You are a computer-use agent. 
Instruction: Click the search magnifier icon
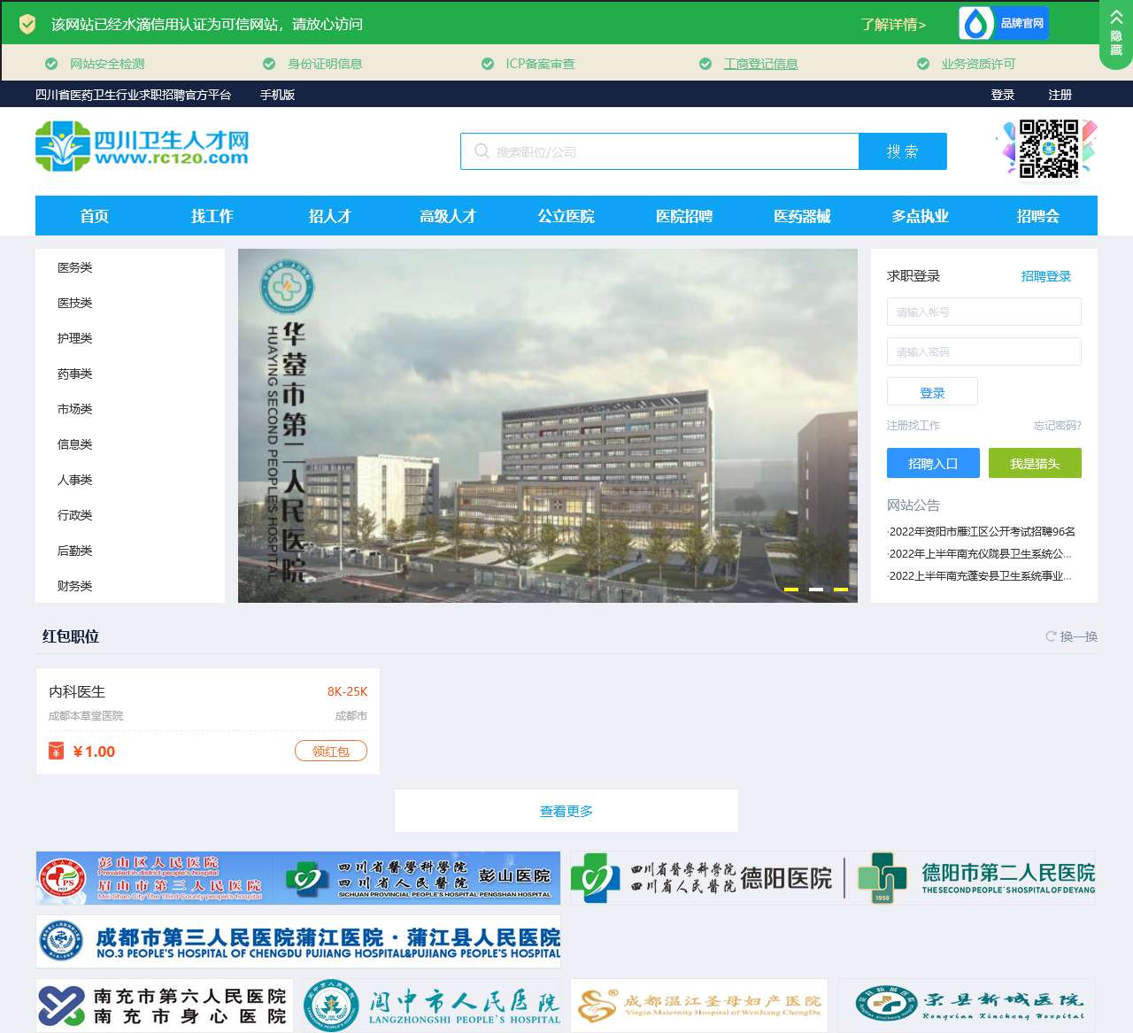[x=482, y=151]
